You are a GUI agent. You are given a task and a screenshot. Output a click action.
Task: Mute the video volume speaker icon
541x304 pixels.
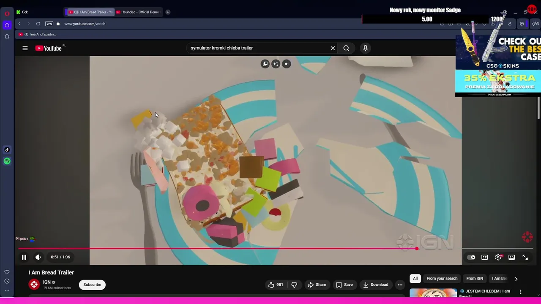click(38, 257)
